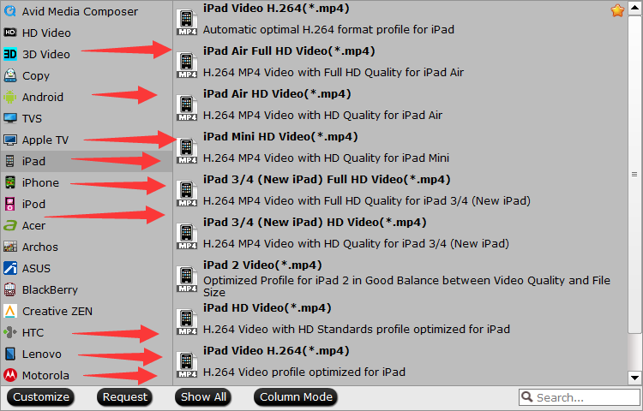Select the Motorola category label

click(x=45, y=375)
